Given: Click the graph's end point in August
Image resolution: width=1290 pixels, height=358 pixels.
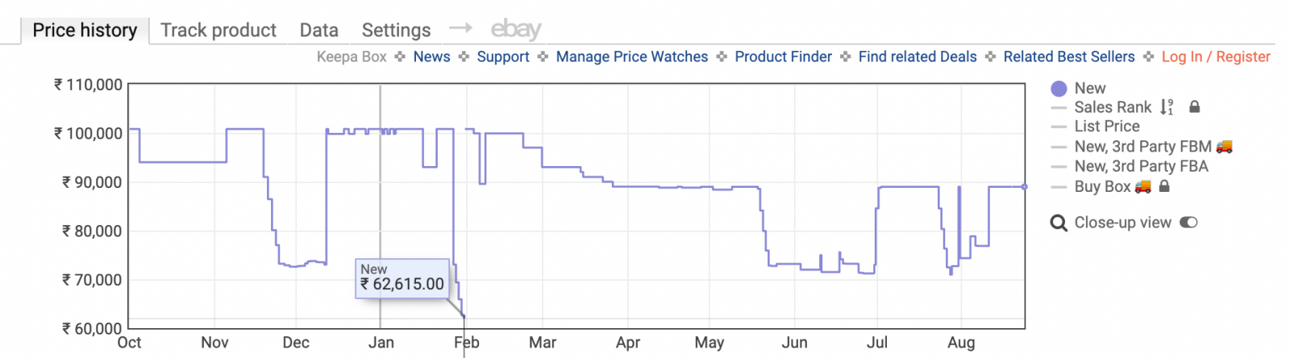Looking at the screenshot, I should tap(1025, 187).
